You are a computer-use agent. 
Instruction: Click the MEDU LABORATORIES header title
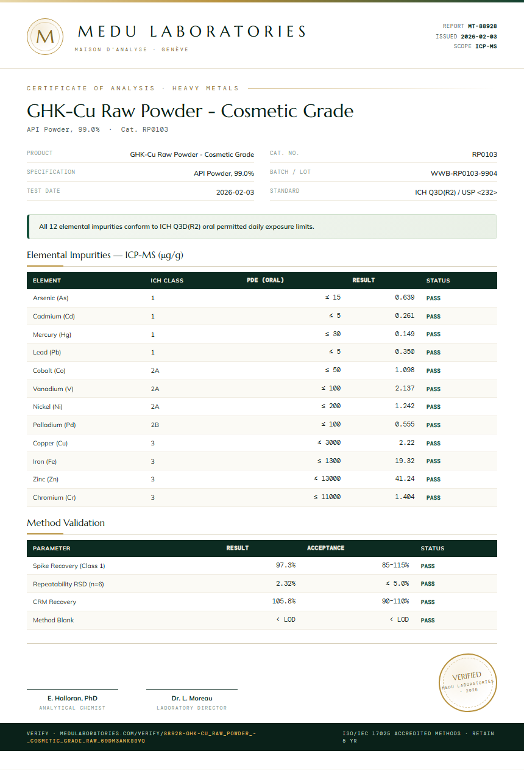(x=192, y=31)
